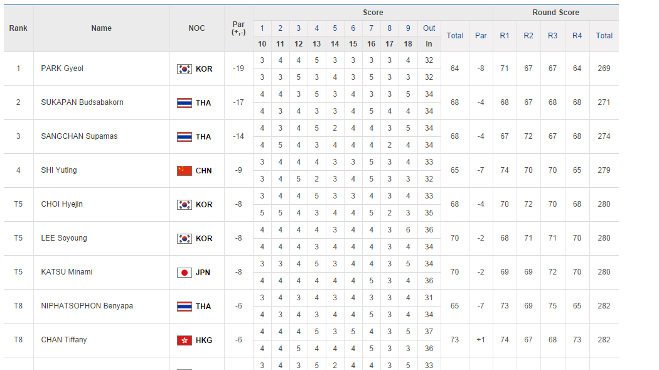Click the Hong Kong flag beside CHAN Tiffany
The width and height of the screenshot is (659, 370).
tap(184, 340)
